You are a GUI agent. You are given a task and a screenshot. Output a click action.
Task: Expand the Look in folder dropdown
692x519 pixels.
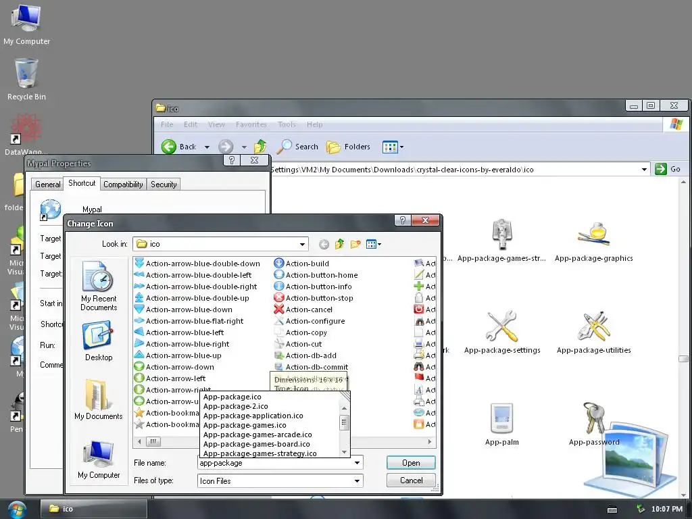point(302,244)
